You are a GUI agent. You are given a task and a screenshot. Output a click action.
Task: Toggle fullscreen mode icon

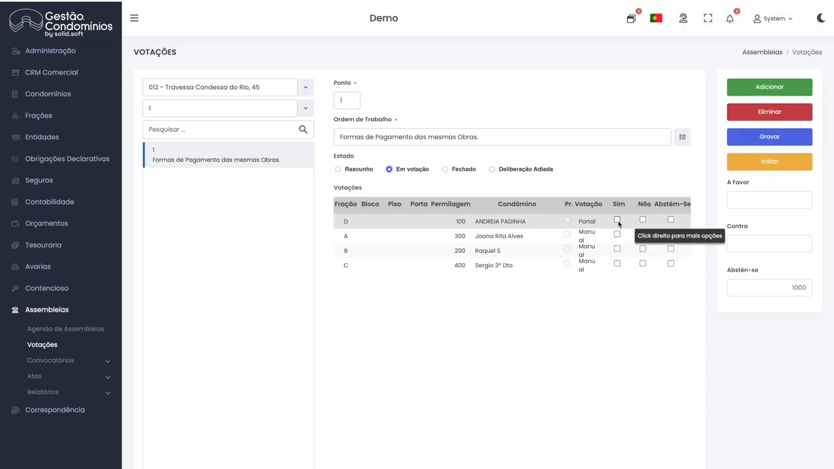(x=708, y=18)
